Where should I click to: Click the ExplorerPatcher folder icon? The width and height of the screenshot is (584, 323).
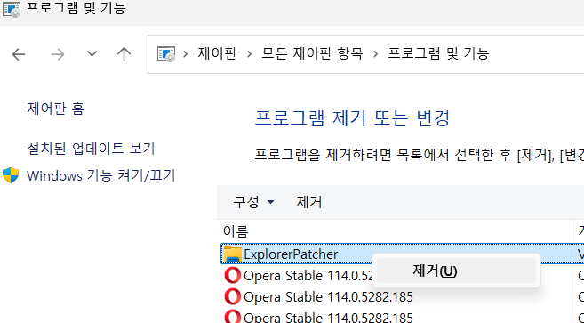(x=232, y=254)
